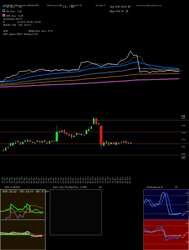Click the tallest red candlestick
The image size is (189, 250).
tap(101, 135)
